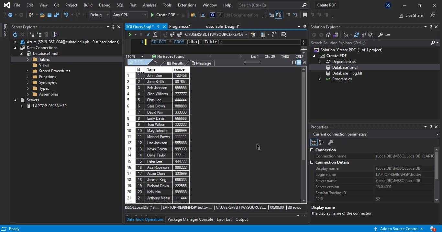Pin the Server Explorer panel
442x232 pixels.
click(x=113, y=27)
